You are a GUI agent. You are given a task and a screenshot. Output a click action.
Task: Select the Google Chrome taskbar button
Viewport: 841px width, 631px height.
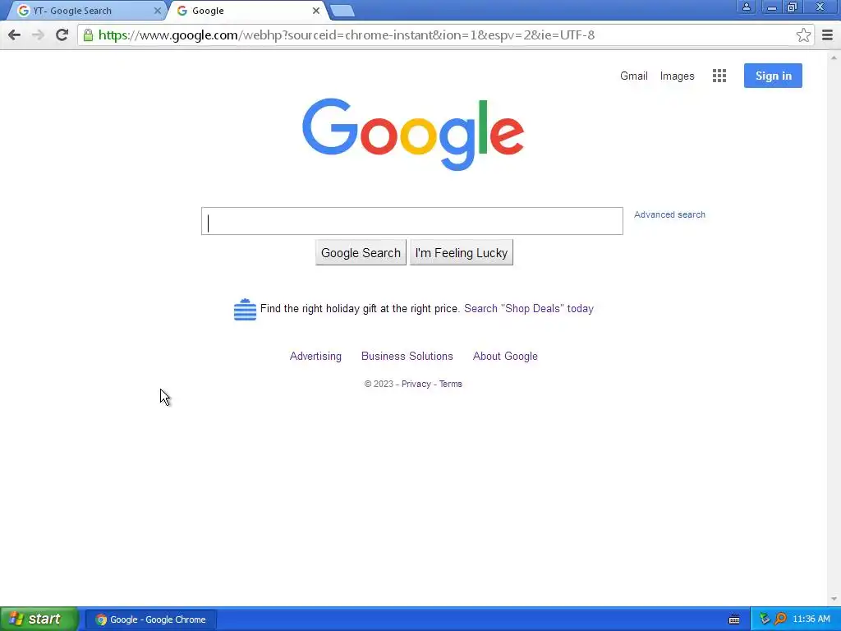pos(151,619)
